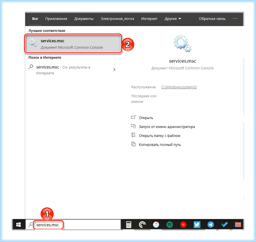Screen dimensions: 256x242
Task: Open Telegram from the taskbar
Action: tap(211, 225)
